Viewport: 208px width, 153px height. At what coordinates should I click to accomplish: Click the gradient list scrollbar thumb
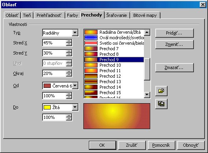pyautogui.click(x=147, y=69)
